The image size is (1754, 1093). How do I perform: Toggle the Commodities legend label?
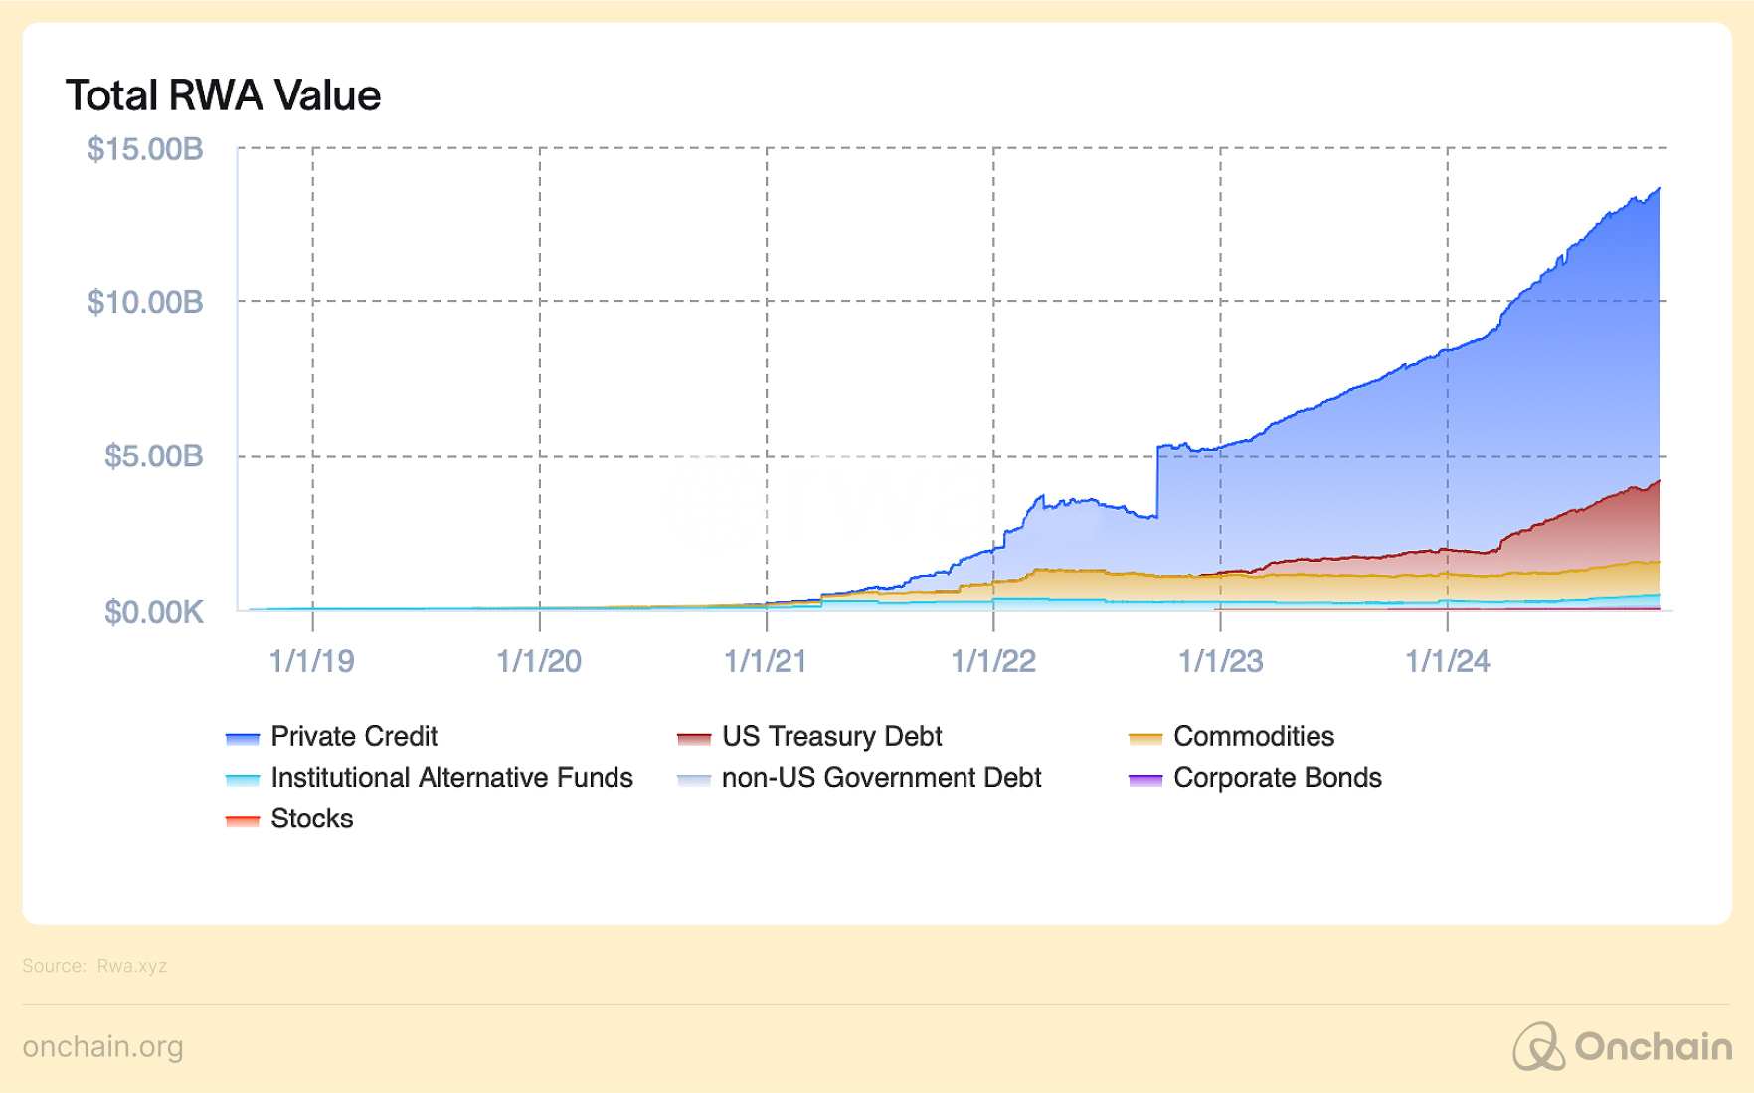point(1254,736)
